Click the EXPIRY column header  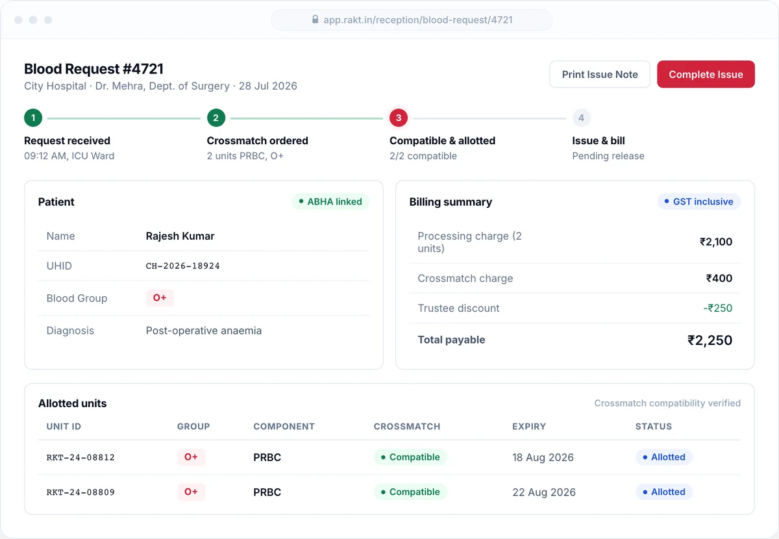529,427
